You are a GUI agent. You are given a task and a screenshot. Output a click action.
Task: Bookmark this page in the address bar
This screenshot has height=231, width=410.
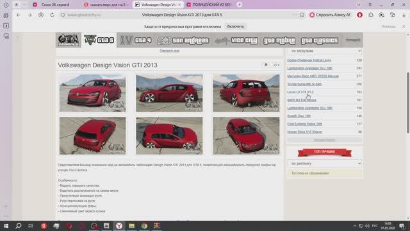[302, 15]
